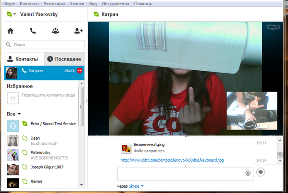Screen dimensions: 288x193
Task: Switch to the Последние tab
Action: tap(64, 59)
